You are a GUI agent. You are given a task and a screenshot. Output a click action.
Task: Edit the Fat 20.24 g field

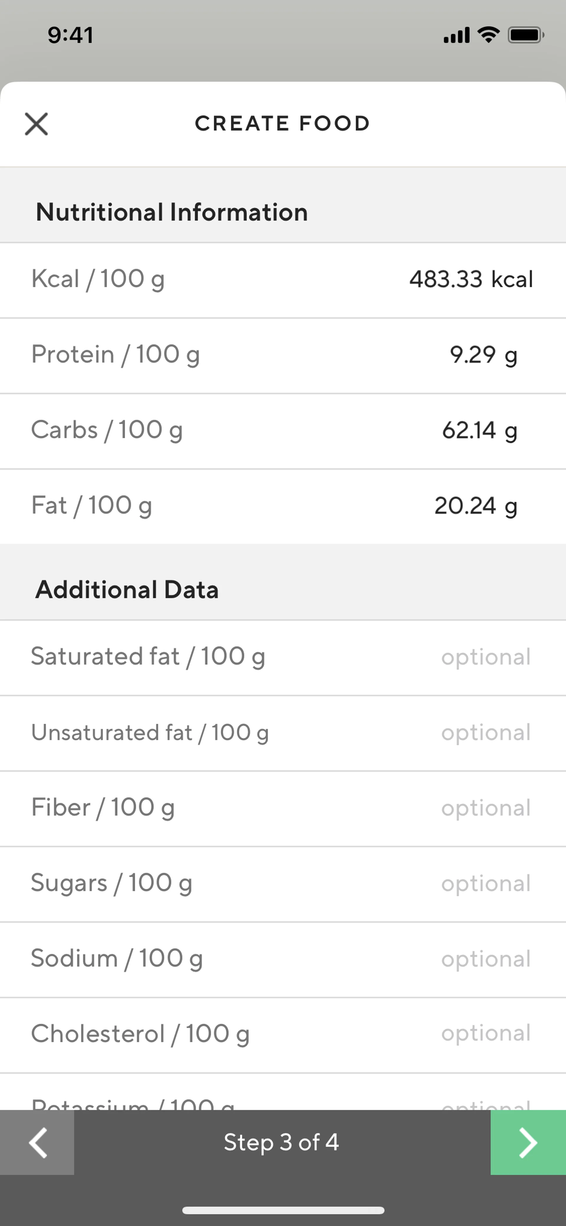tap(475, 506)
